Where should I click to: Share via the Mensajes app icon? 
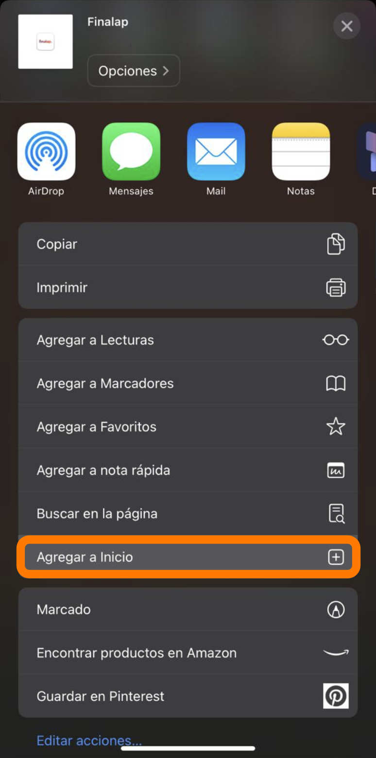[131, 152]
